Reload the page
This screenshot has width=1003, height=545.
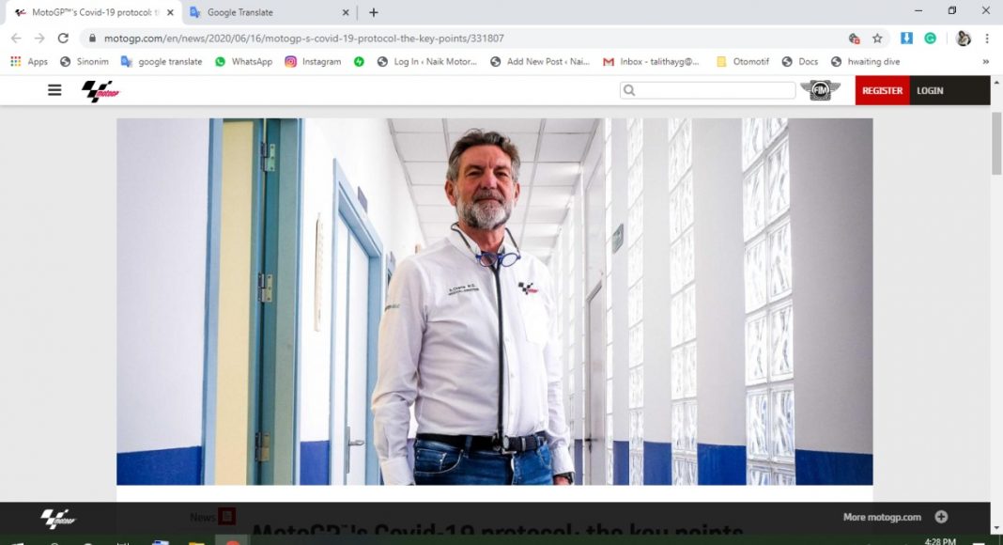pyautogui.click(x=63, y=39)
